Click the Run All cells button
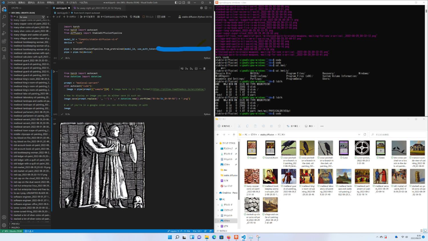The image size is (428, 241). point(87,17)
